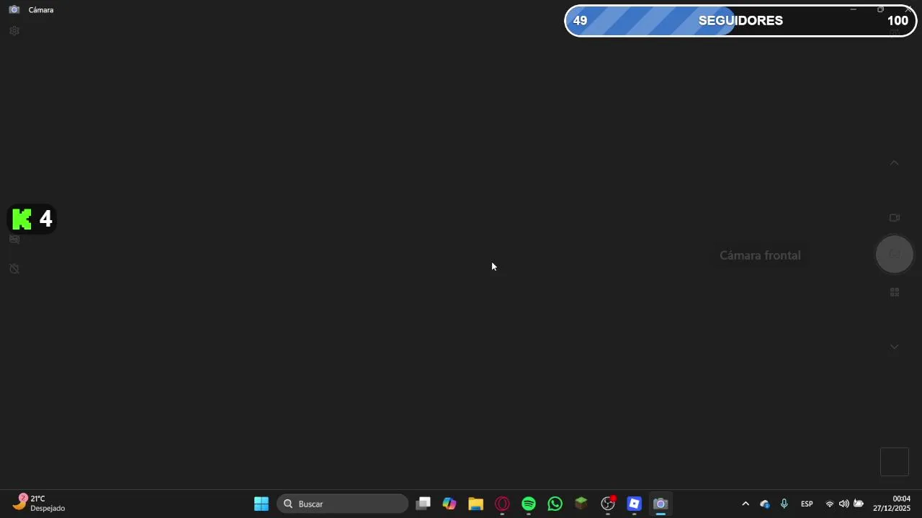Expand hidden system tray icons chevron

746,504
